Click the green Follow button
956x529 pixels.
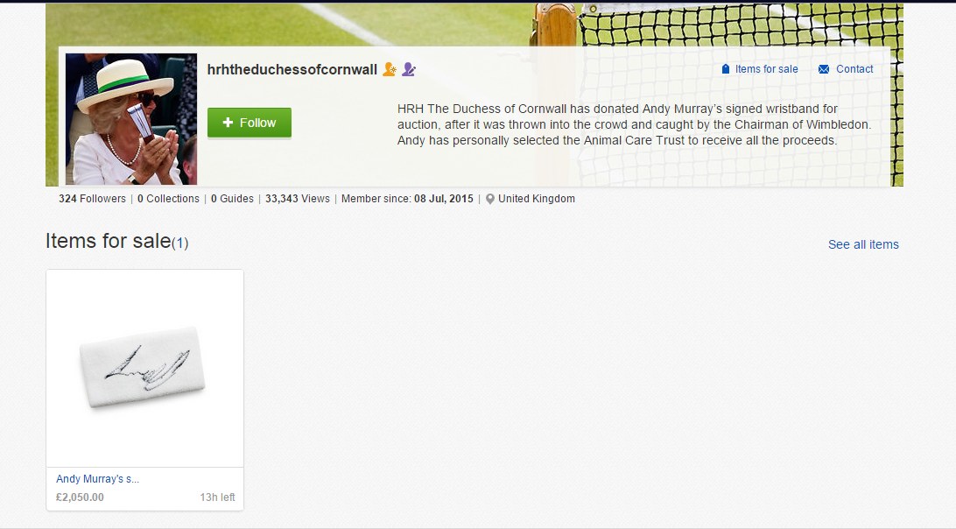250,123
